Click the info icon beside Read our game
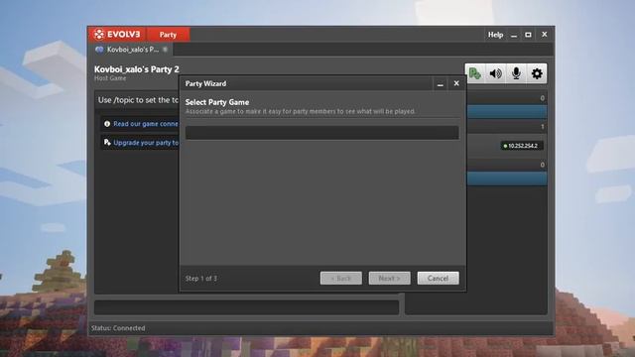 click(107, 124)
